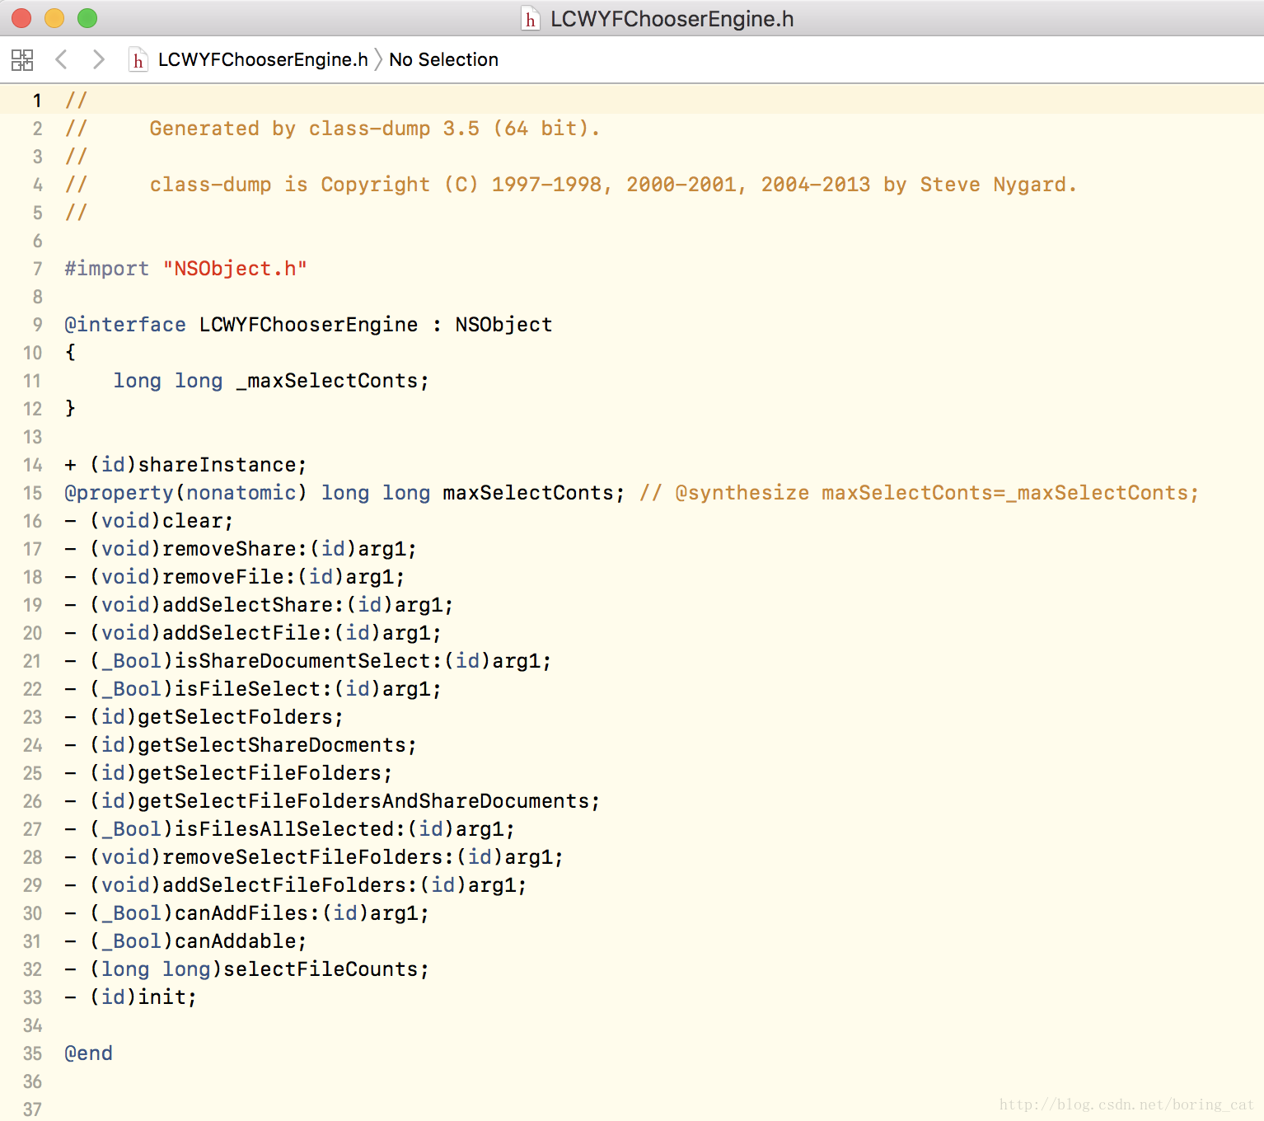
Task: Click the getSelectFileFolders method line 25
Action: pyautogui.click(x=228, y=773)
